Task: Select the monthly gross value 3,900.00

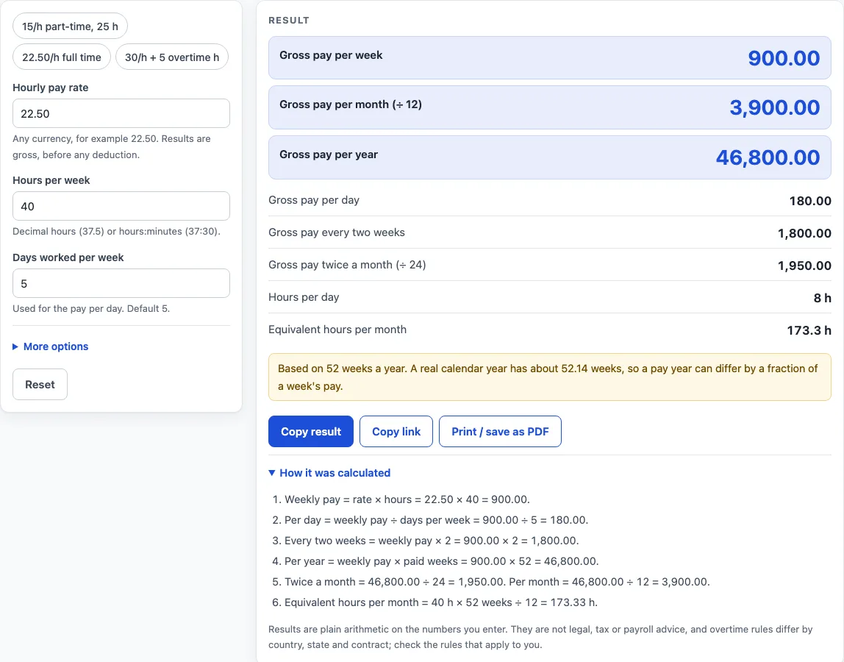Action: pyautogui.click(x=775, y=107)
